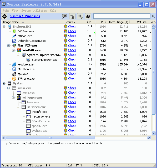
Task: Sort by the VM Size column header
Action: [x=139, y=22]
